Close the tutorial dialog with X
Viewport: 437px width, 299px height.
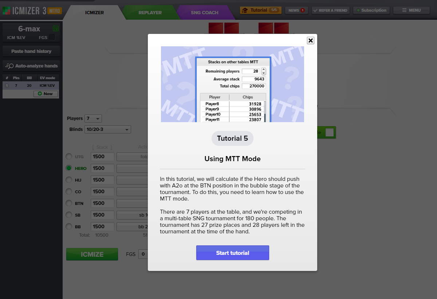310,40
